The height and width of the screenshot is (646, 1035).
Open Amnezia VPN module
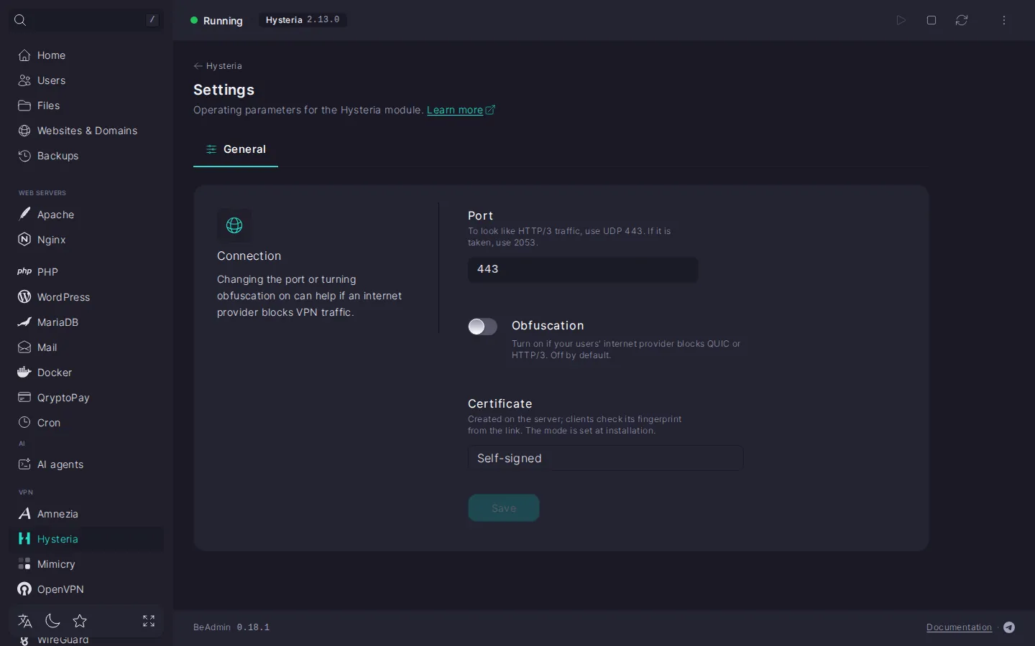(86, 514)
